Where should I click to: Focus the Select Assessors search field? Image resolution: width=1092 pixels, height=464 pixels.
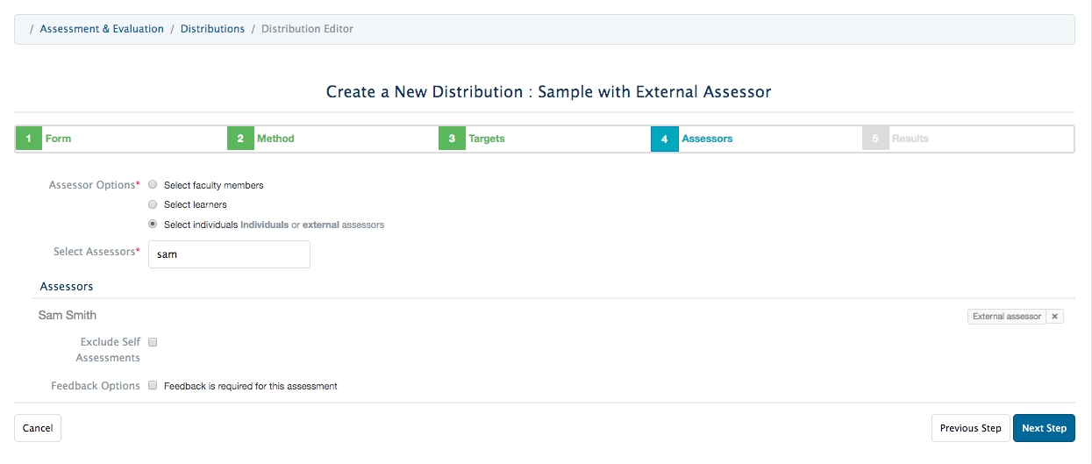pos(229,254)
